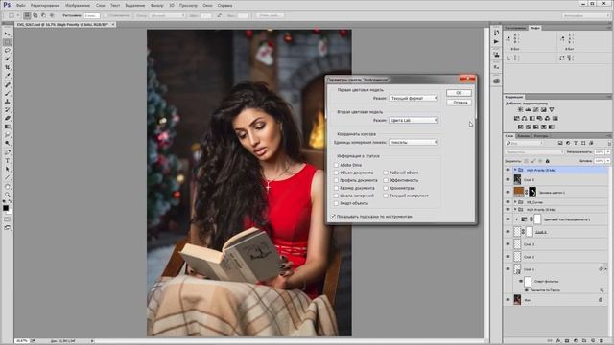614x345 pixels.
Task: Open the Файл menu
Action: click(x=21, y=6)
